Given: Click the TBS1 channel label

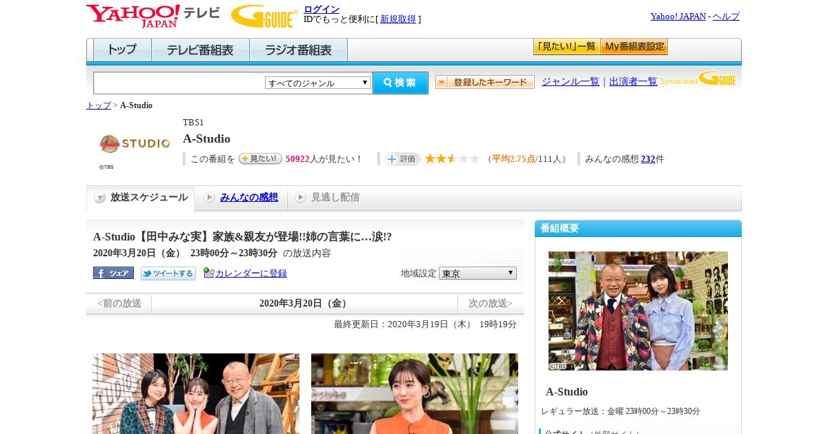Looking at the screenshot, I should [193, 123].
